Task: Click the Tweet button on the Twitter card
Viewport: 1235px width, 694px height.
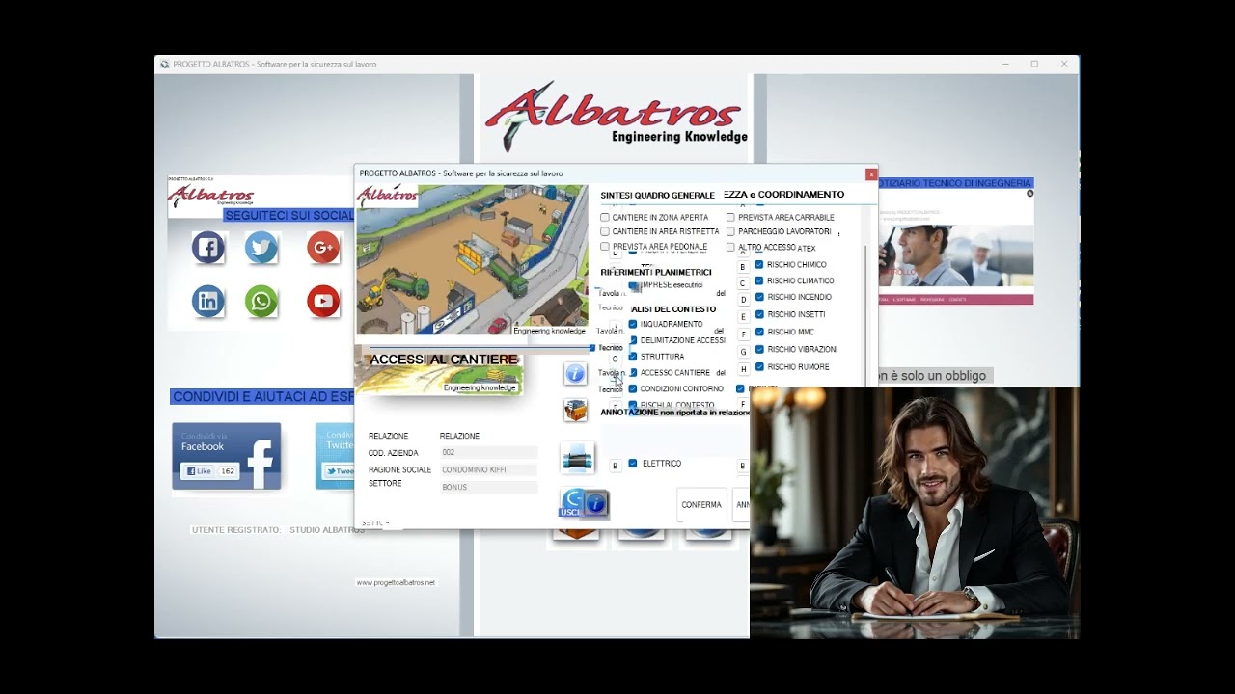Action: coord(339,471)
